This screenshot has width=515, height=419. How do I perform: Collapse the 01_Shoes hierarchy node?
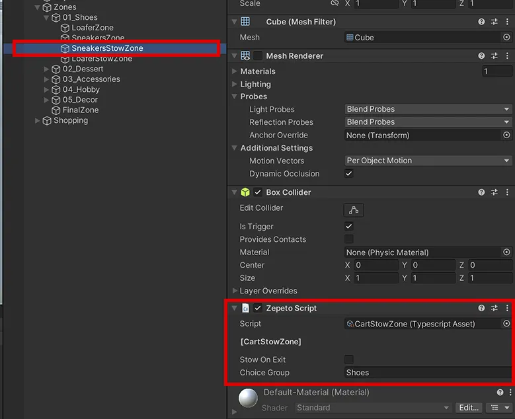pyautogui.click(x=46, y=17)
